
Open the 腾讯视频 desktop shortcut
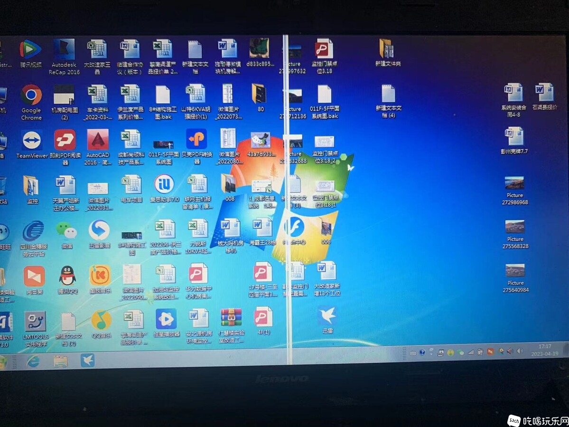[30, 53]
